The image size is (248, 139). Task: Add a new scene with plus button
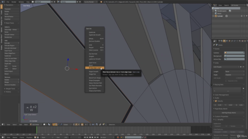77,2
